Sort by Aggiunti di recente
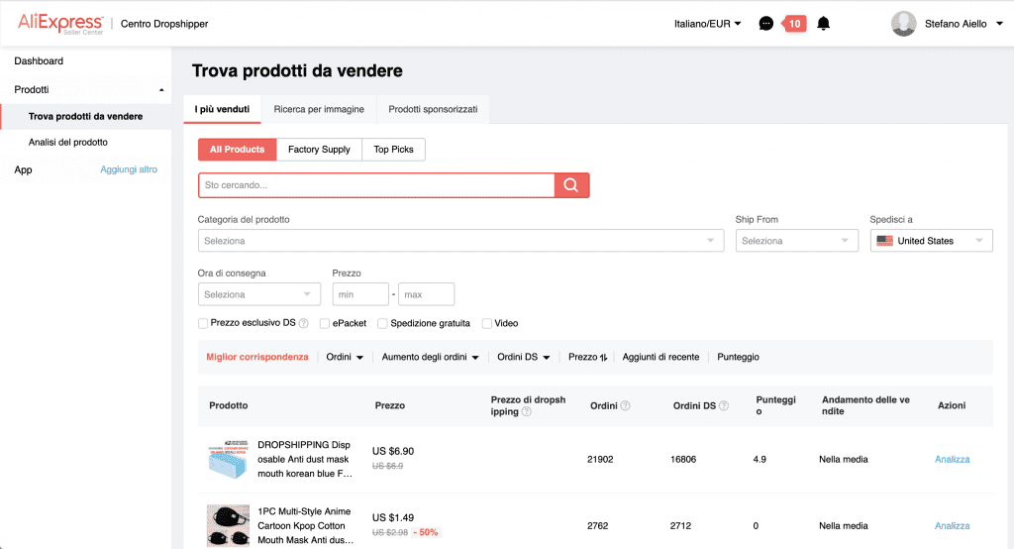 (x=660, y=357)
